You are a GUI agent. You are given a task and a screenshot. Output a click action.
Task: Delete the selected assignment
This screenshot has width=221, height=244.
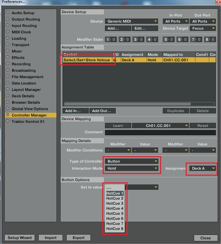coord(202,111)
